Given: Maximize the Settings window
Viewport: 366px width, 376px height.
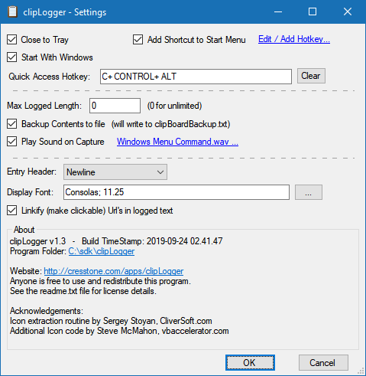Looking at the screenshot, I should pos(313,11).
